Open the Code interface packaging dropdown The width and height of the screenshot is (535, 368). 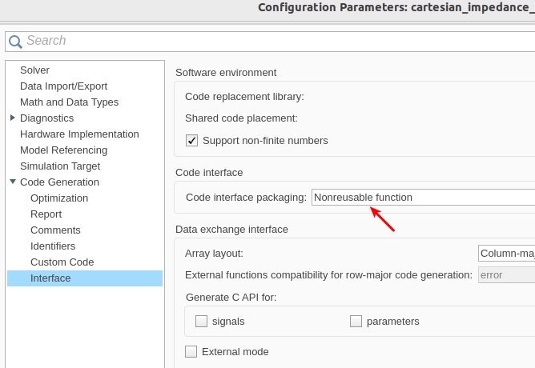coord(423,197)
